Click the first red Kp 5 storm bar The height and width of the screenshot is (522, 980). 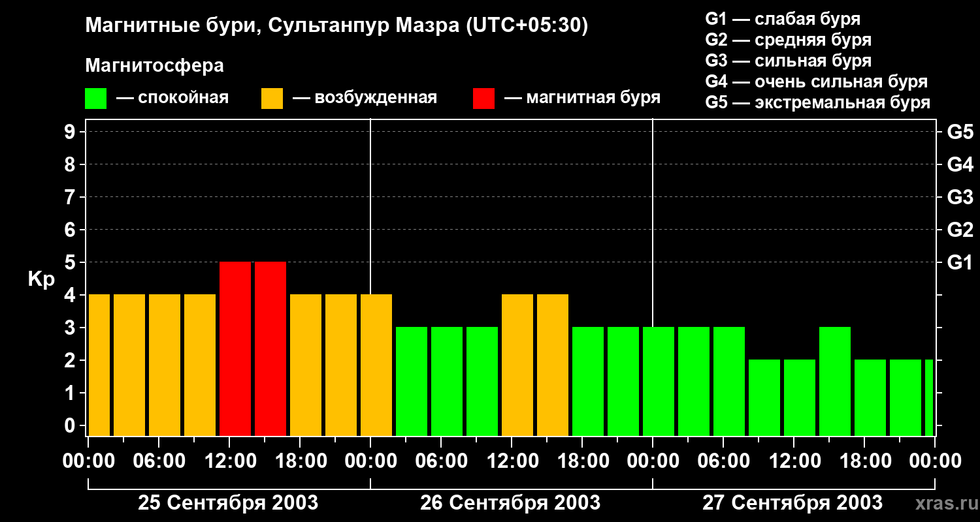pos(235,349)
